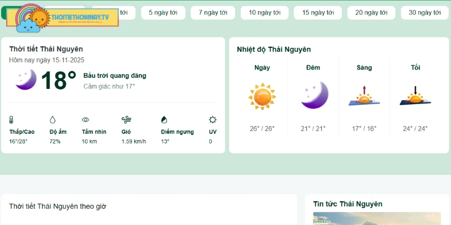Open the 15 ngày tới forecast tab

[x=318, y=12]
